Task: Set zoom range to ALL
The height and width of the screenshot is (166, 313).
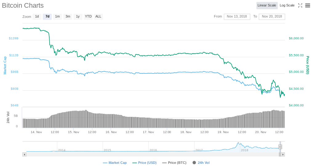Action: pos(98,17)
